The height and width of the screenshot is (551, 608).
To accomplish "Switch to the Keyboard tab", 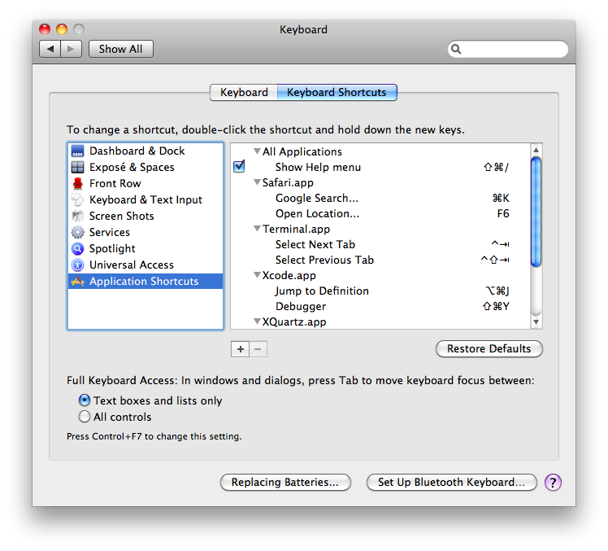I will click(x=244, y=93).
